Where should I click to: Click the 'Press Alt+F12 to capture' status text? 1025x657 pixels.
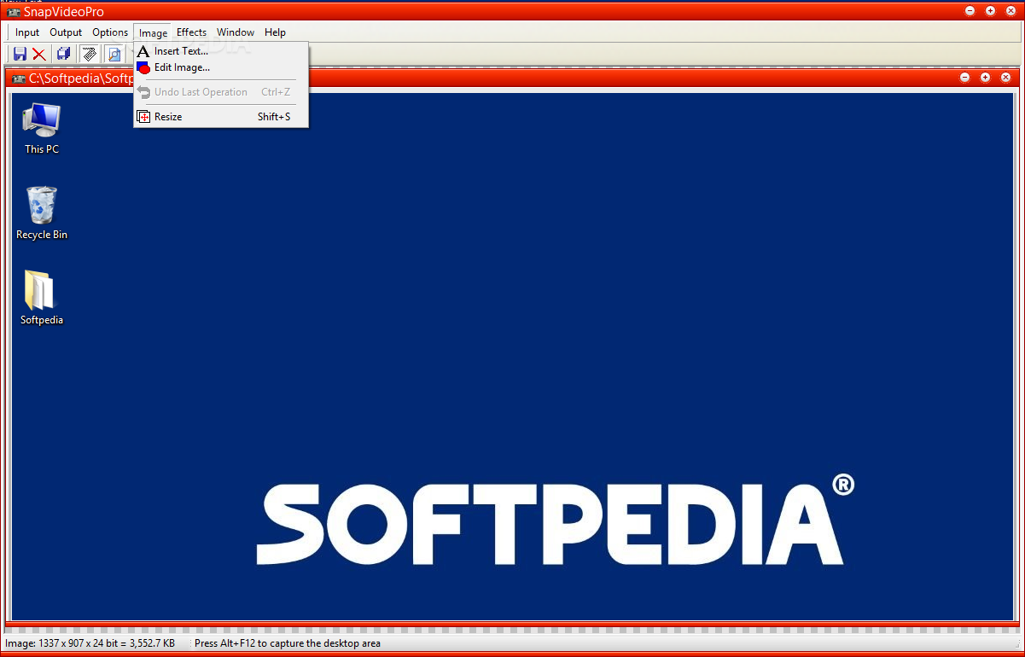[x=288, y=643]
